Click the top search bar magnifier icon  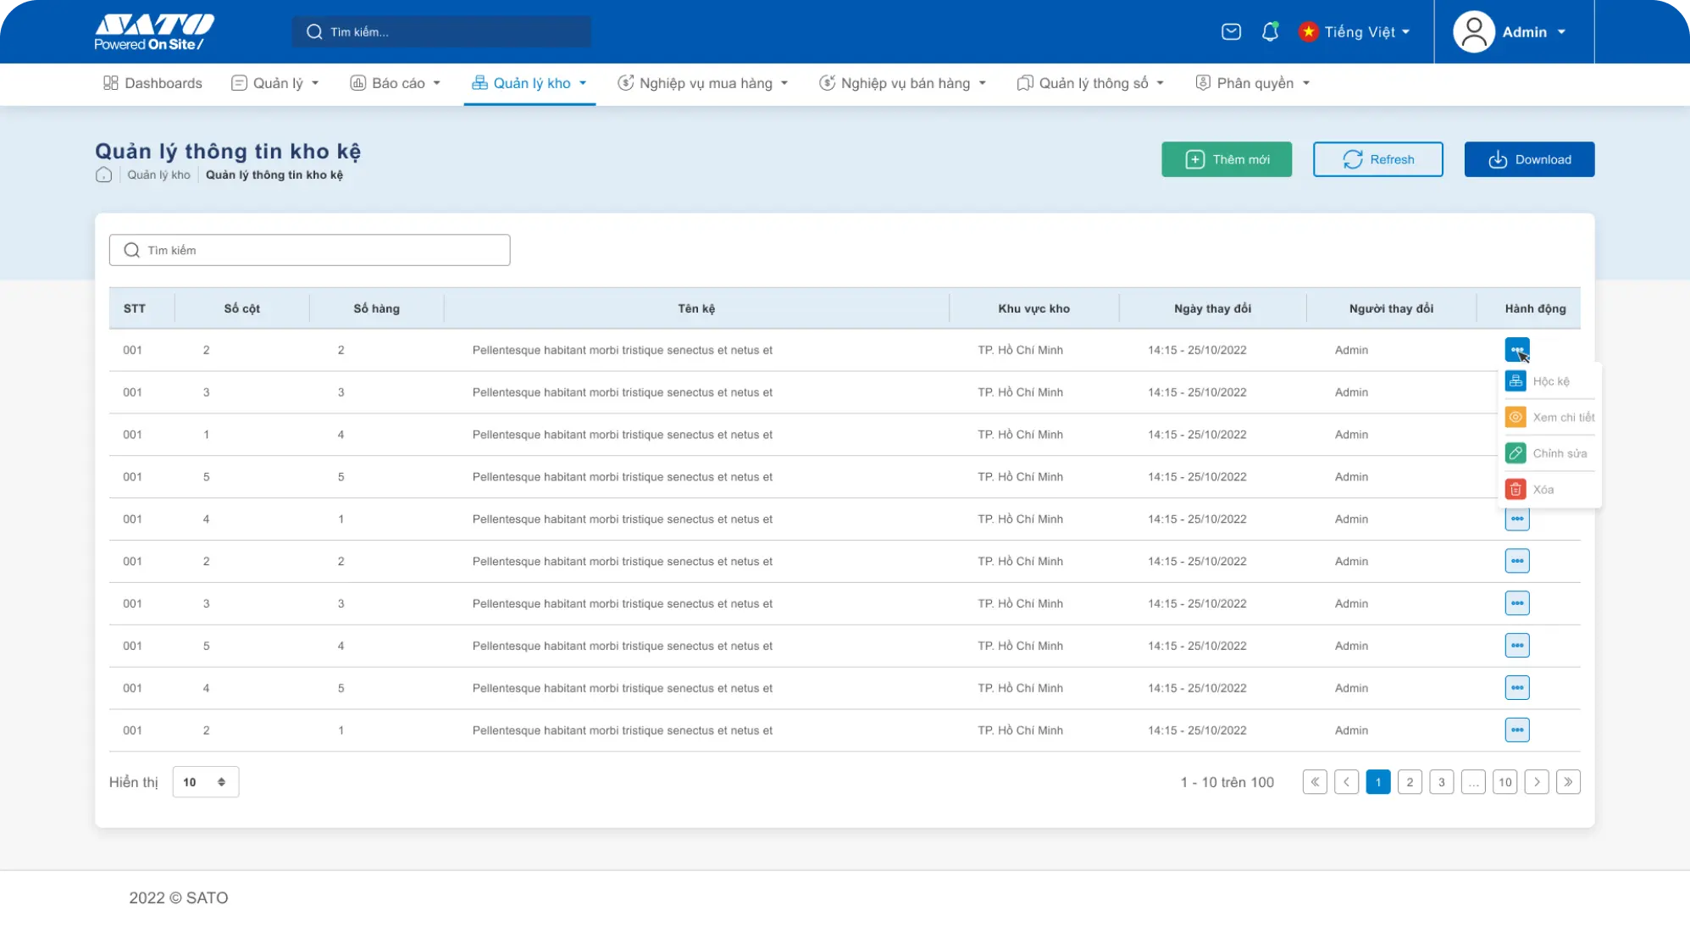pyautogui.click(x=314, y=32)
